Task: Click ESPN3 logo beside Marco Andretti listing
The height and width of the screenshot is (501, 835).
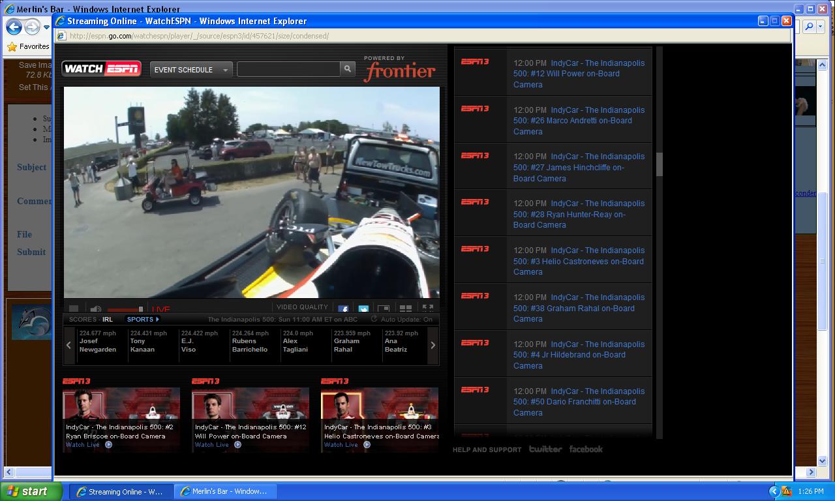Action: (475, 108)
